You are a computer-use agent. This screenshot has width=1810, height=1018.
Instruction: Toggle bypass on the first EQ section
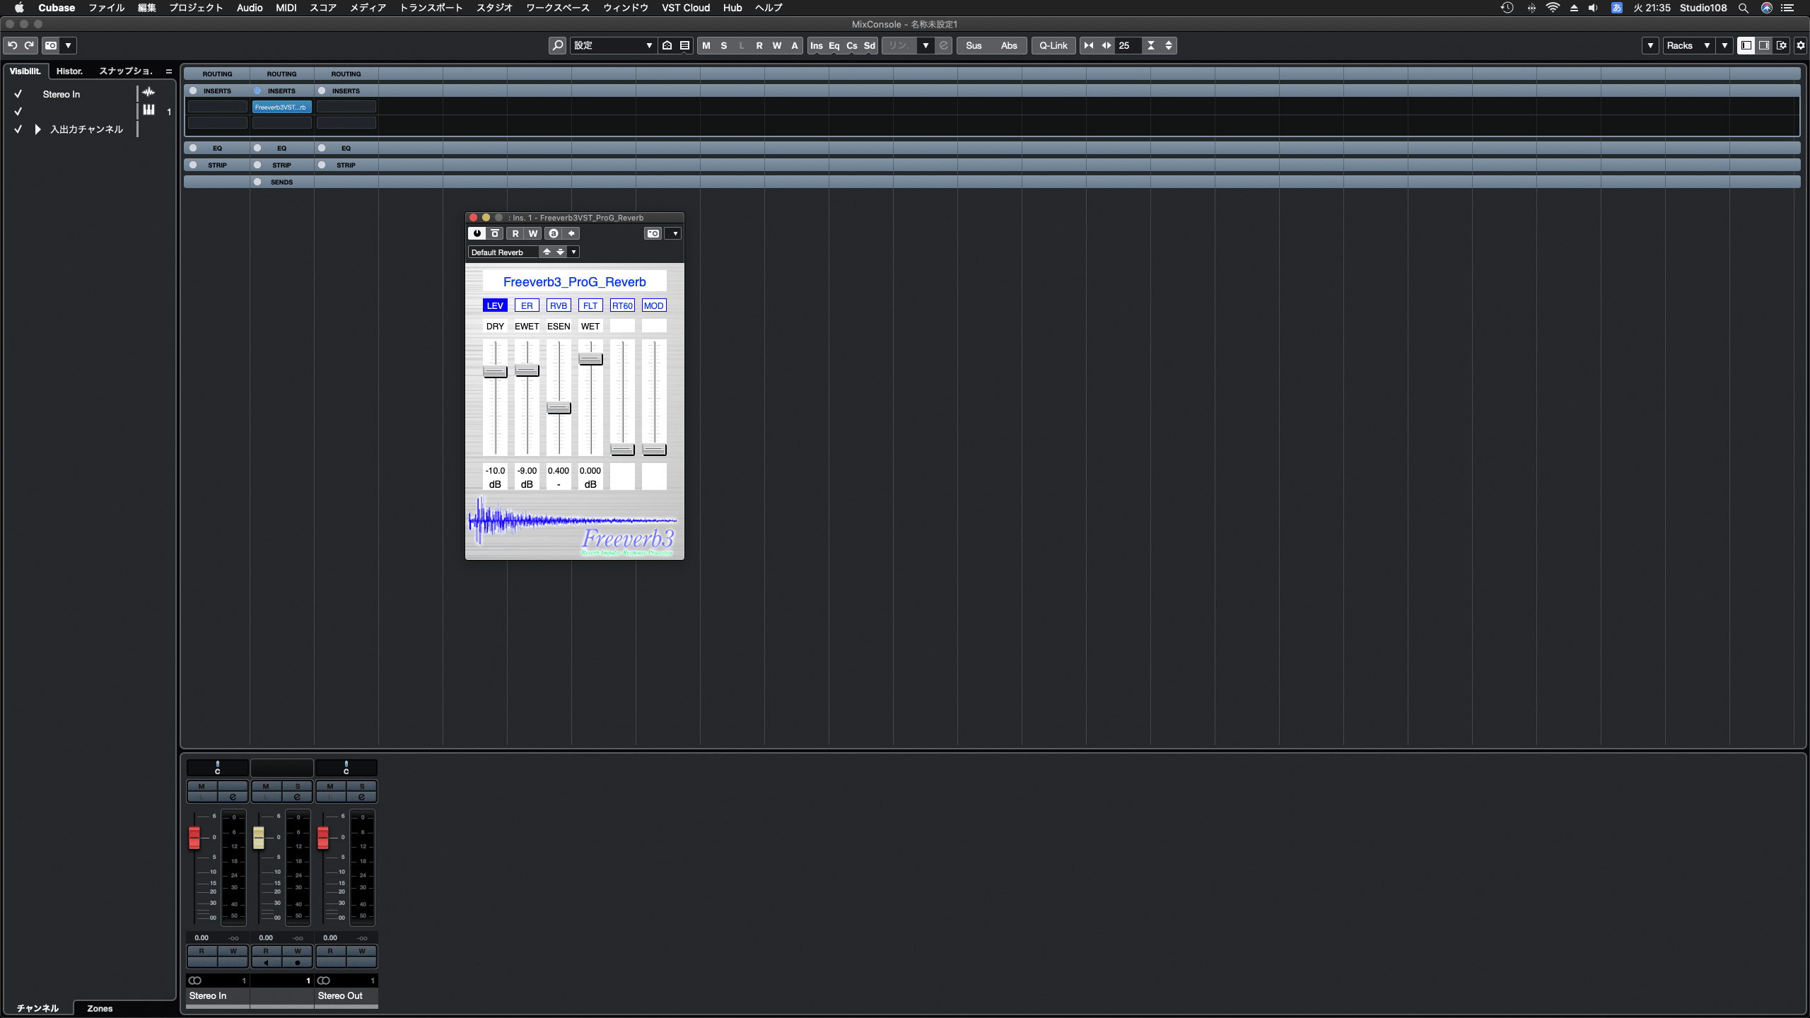coord(192,148)
